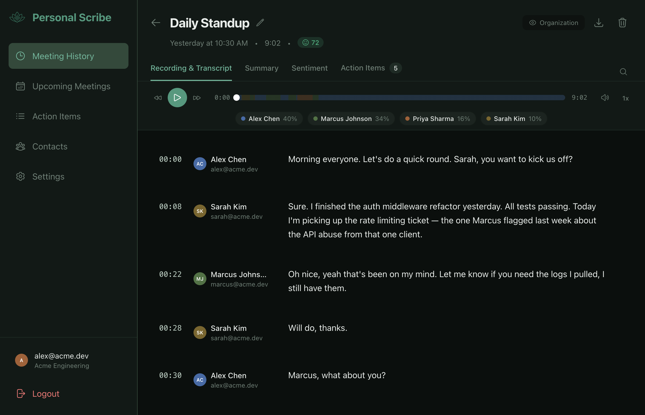Click the back arrow beside Daily Standup
Viewport: 645px width, 415px height.
(156, 23)
